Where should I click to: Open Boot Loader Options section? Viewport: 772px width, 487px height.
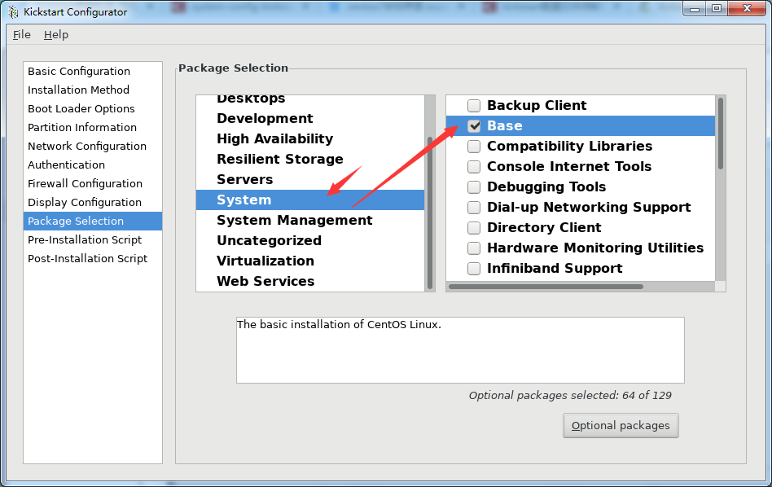click(x=93, y=109)
